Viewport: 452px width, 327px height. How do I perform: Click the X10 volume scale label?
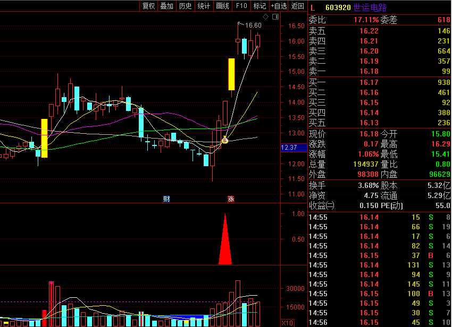(287, 323)
